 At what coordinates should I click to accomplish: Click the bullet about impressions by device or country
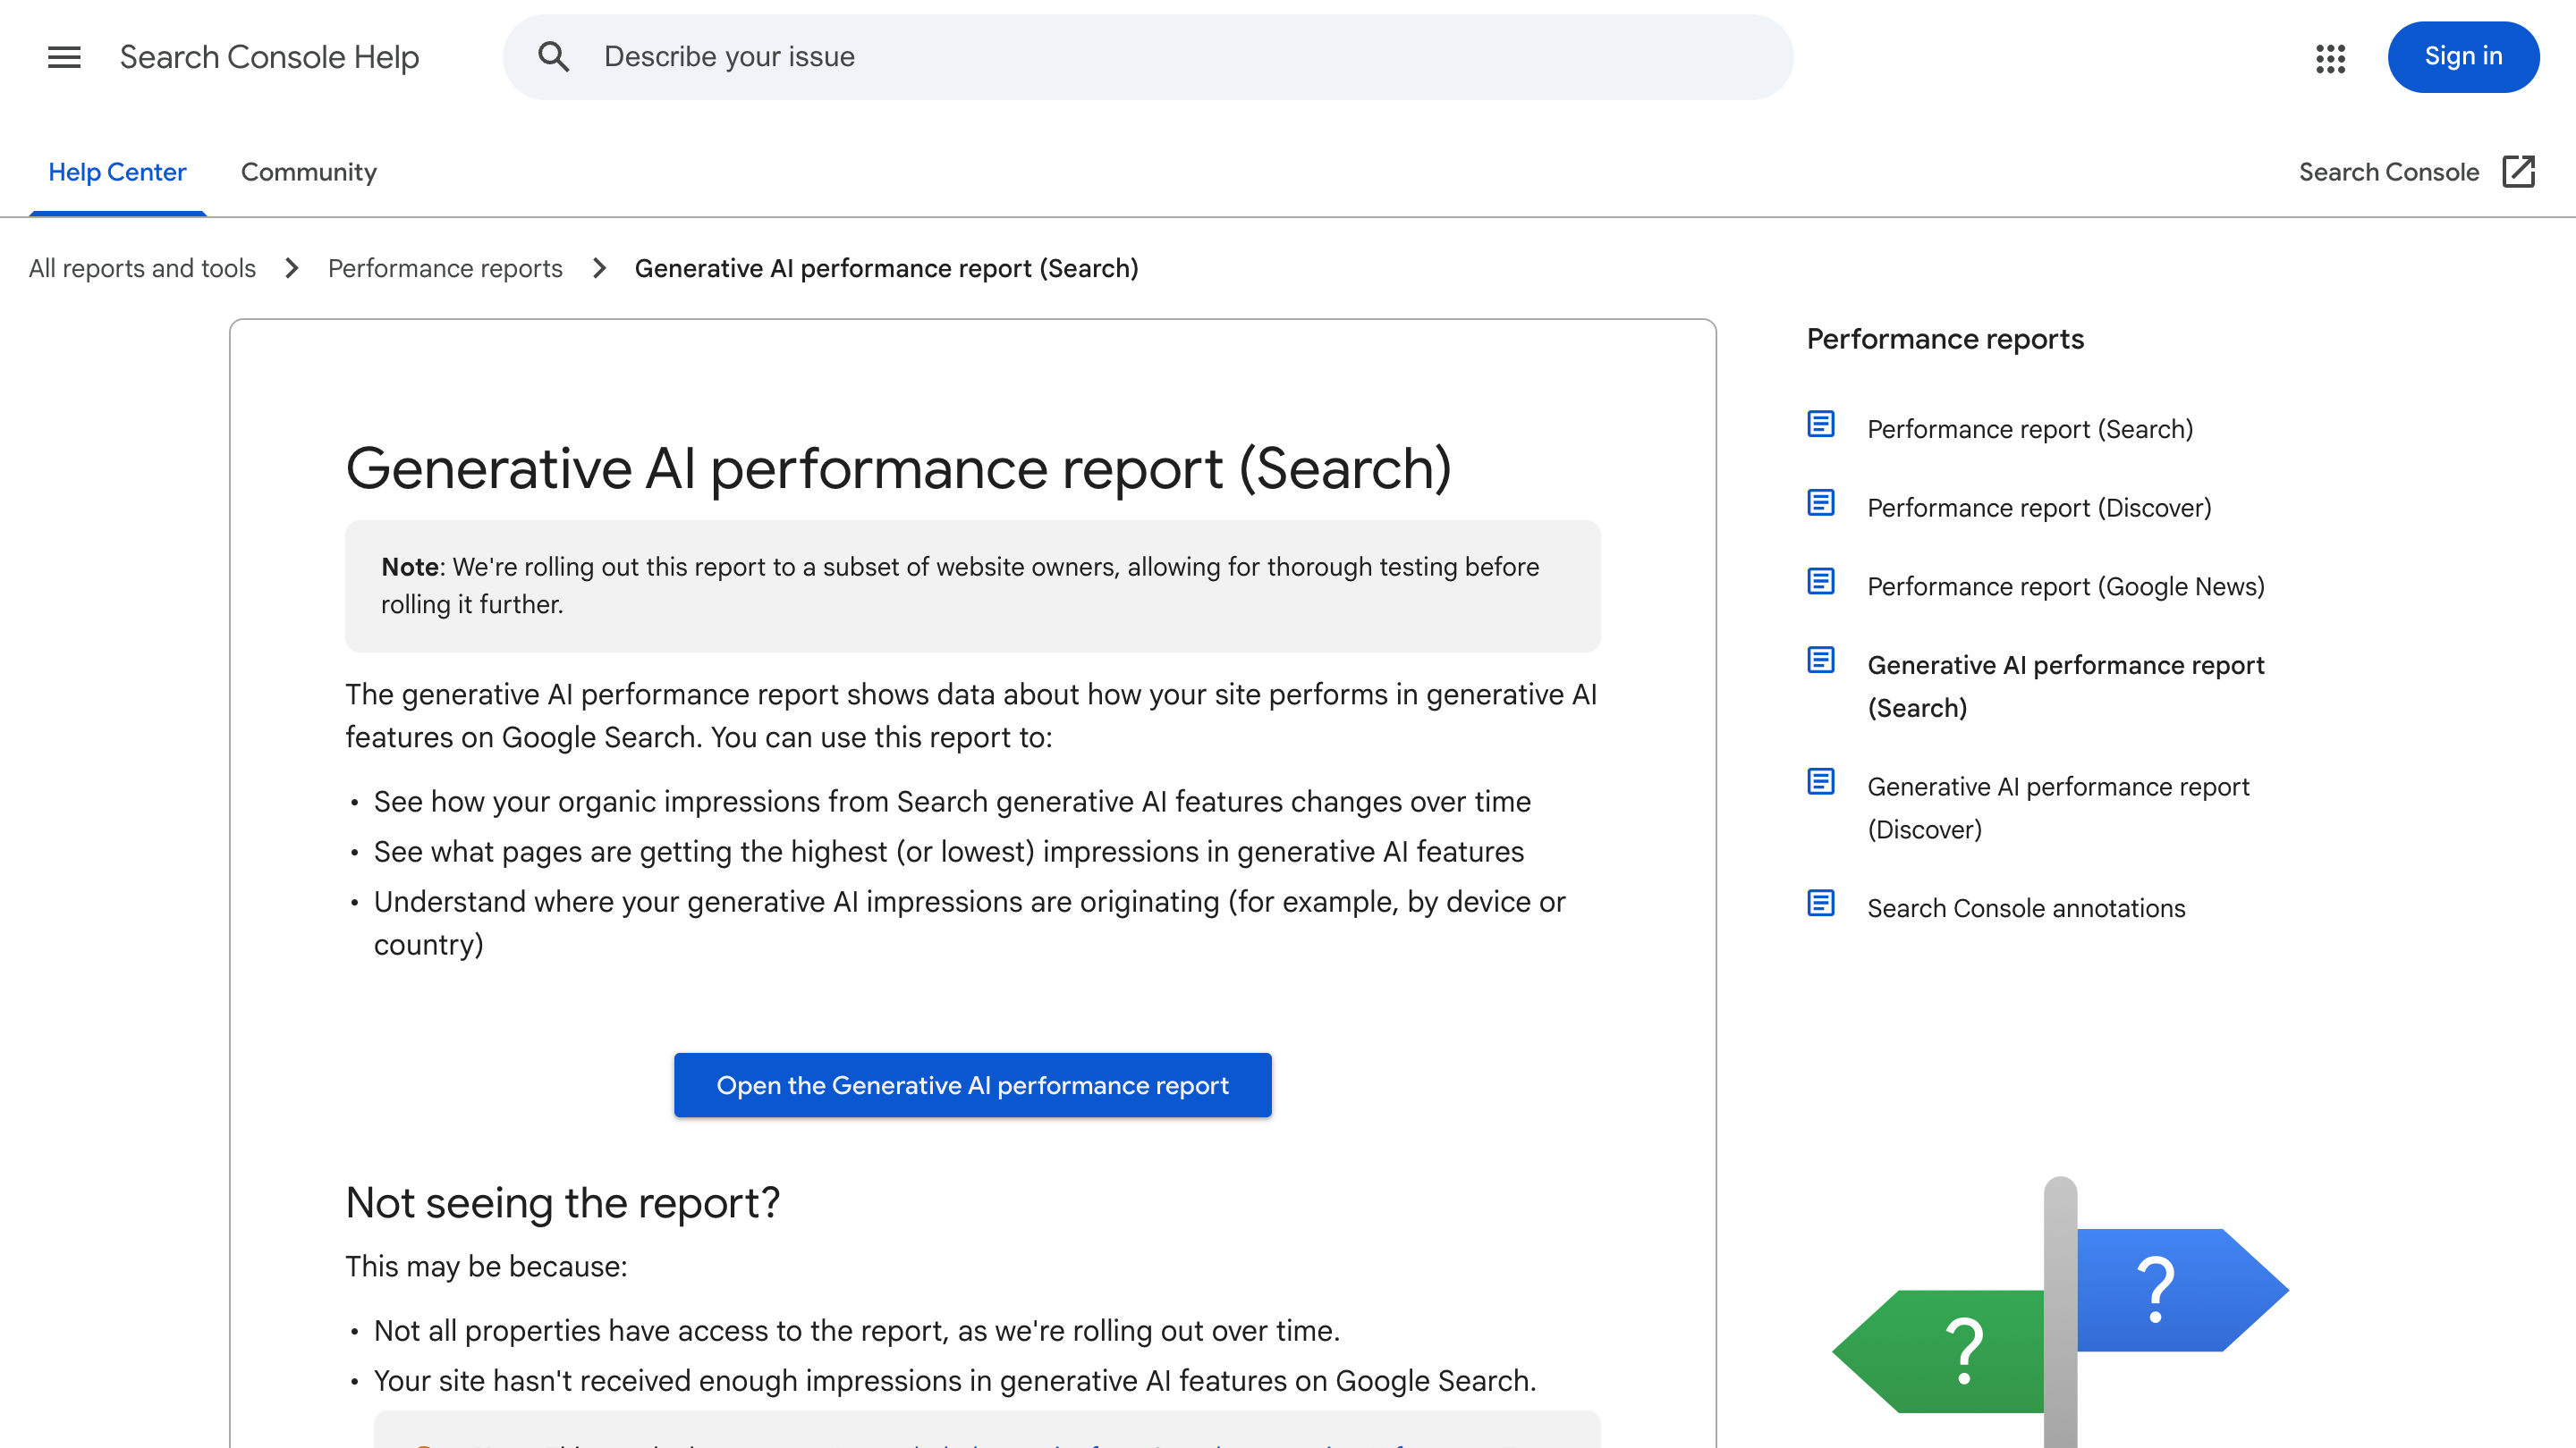[970, 923]
